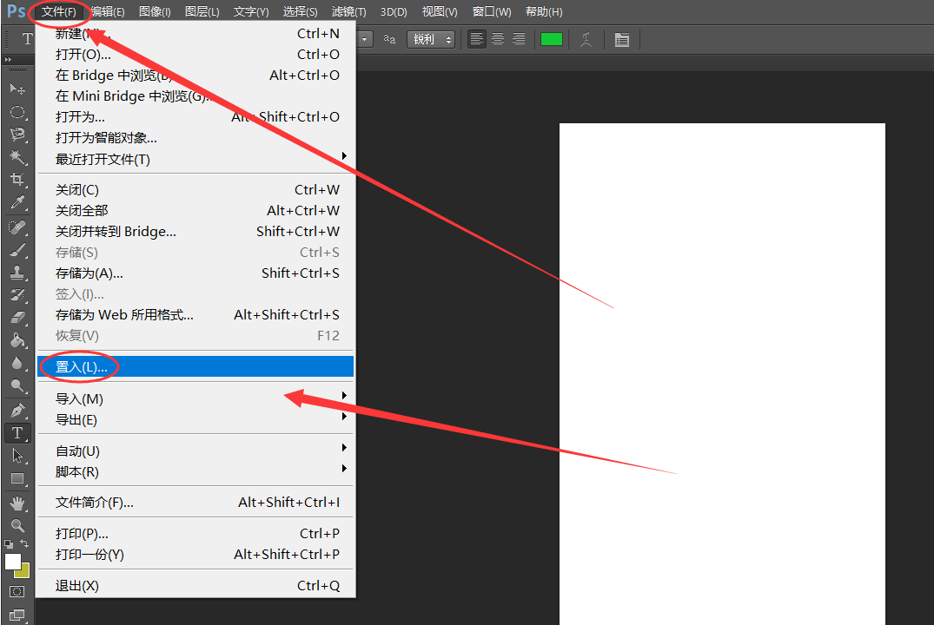This screenshot has height=625, width=934.
Task: Select the History Brush tool
Action: (17, 295)
